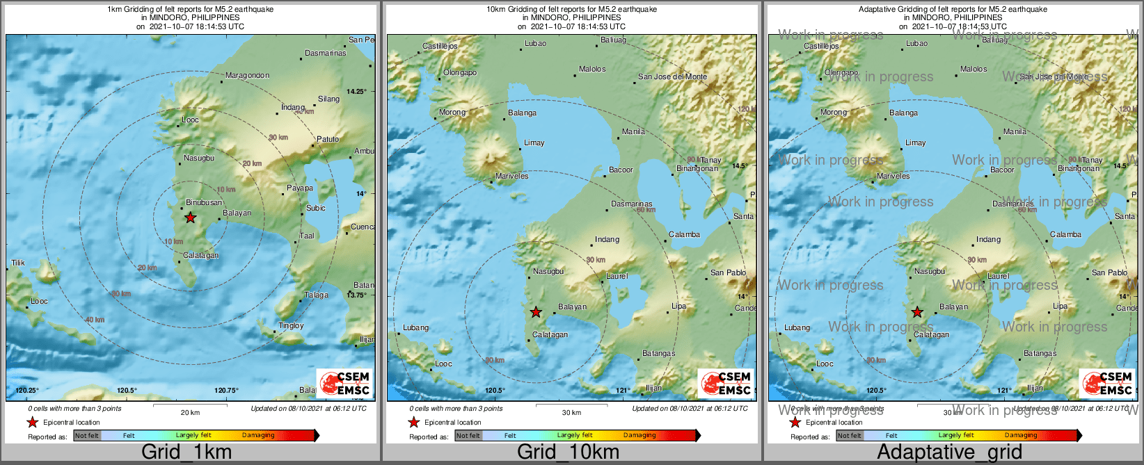The image size is (1144, 465).
Task: Click the Castillejos label on Grid_10km map
Action: point(440,46)
